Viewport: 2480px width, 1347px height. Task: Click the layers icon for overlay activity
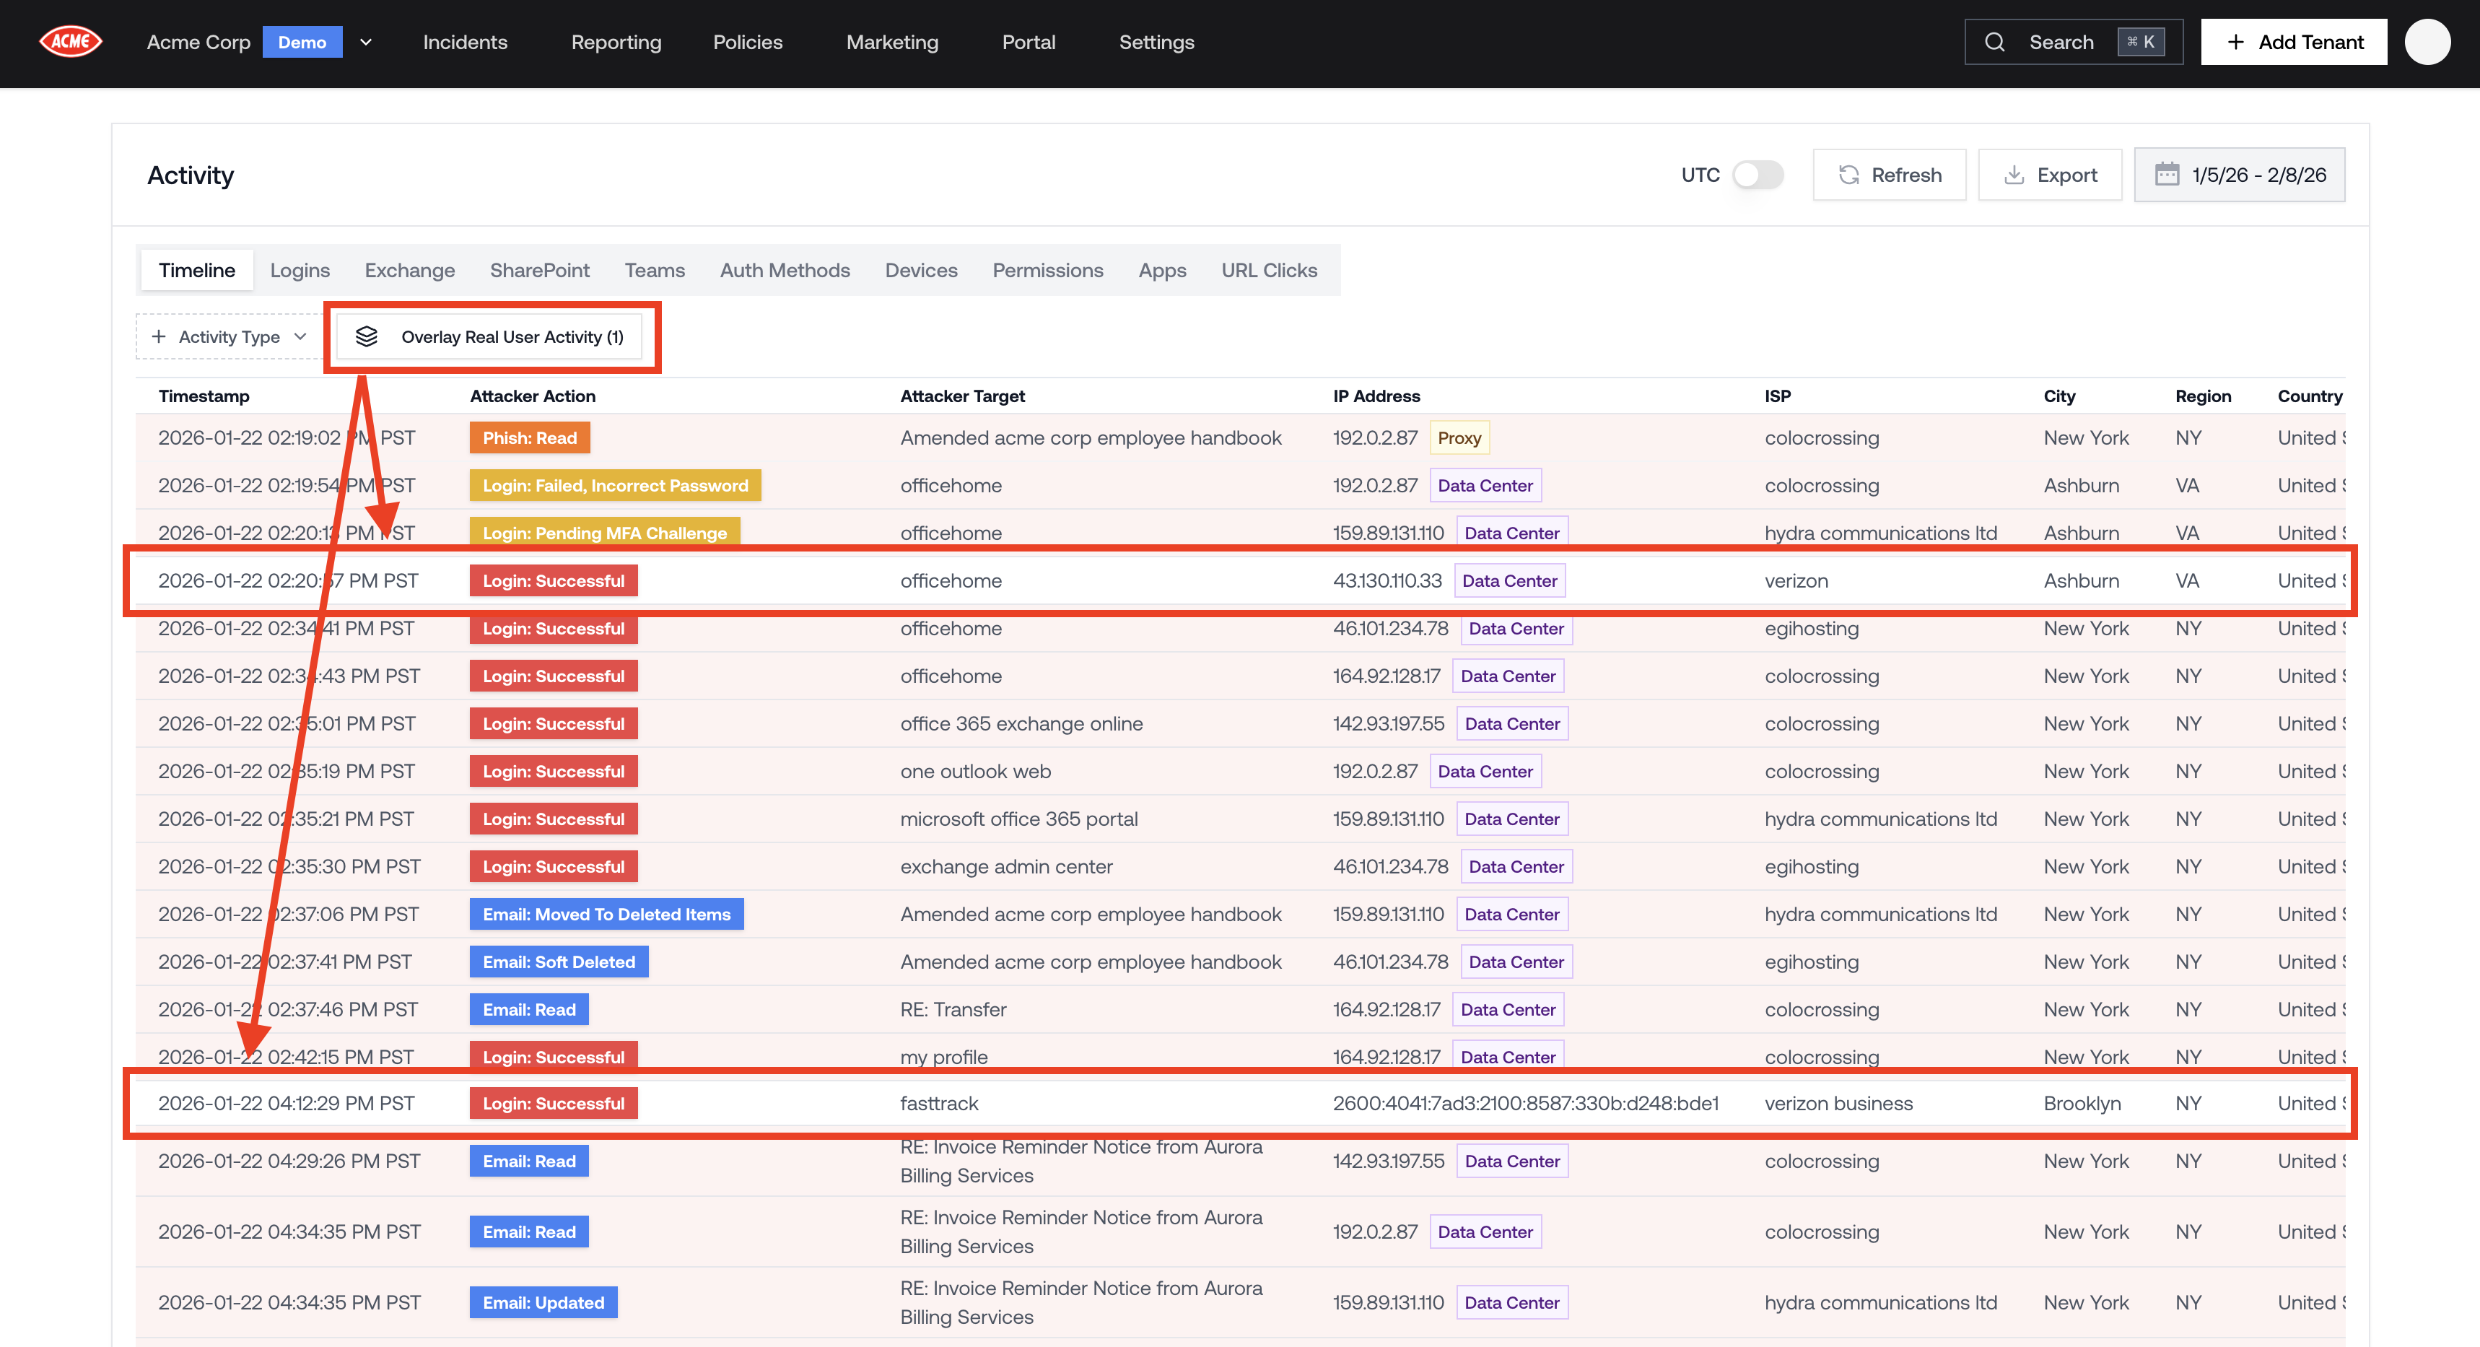[x=367, y=336]
